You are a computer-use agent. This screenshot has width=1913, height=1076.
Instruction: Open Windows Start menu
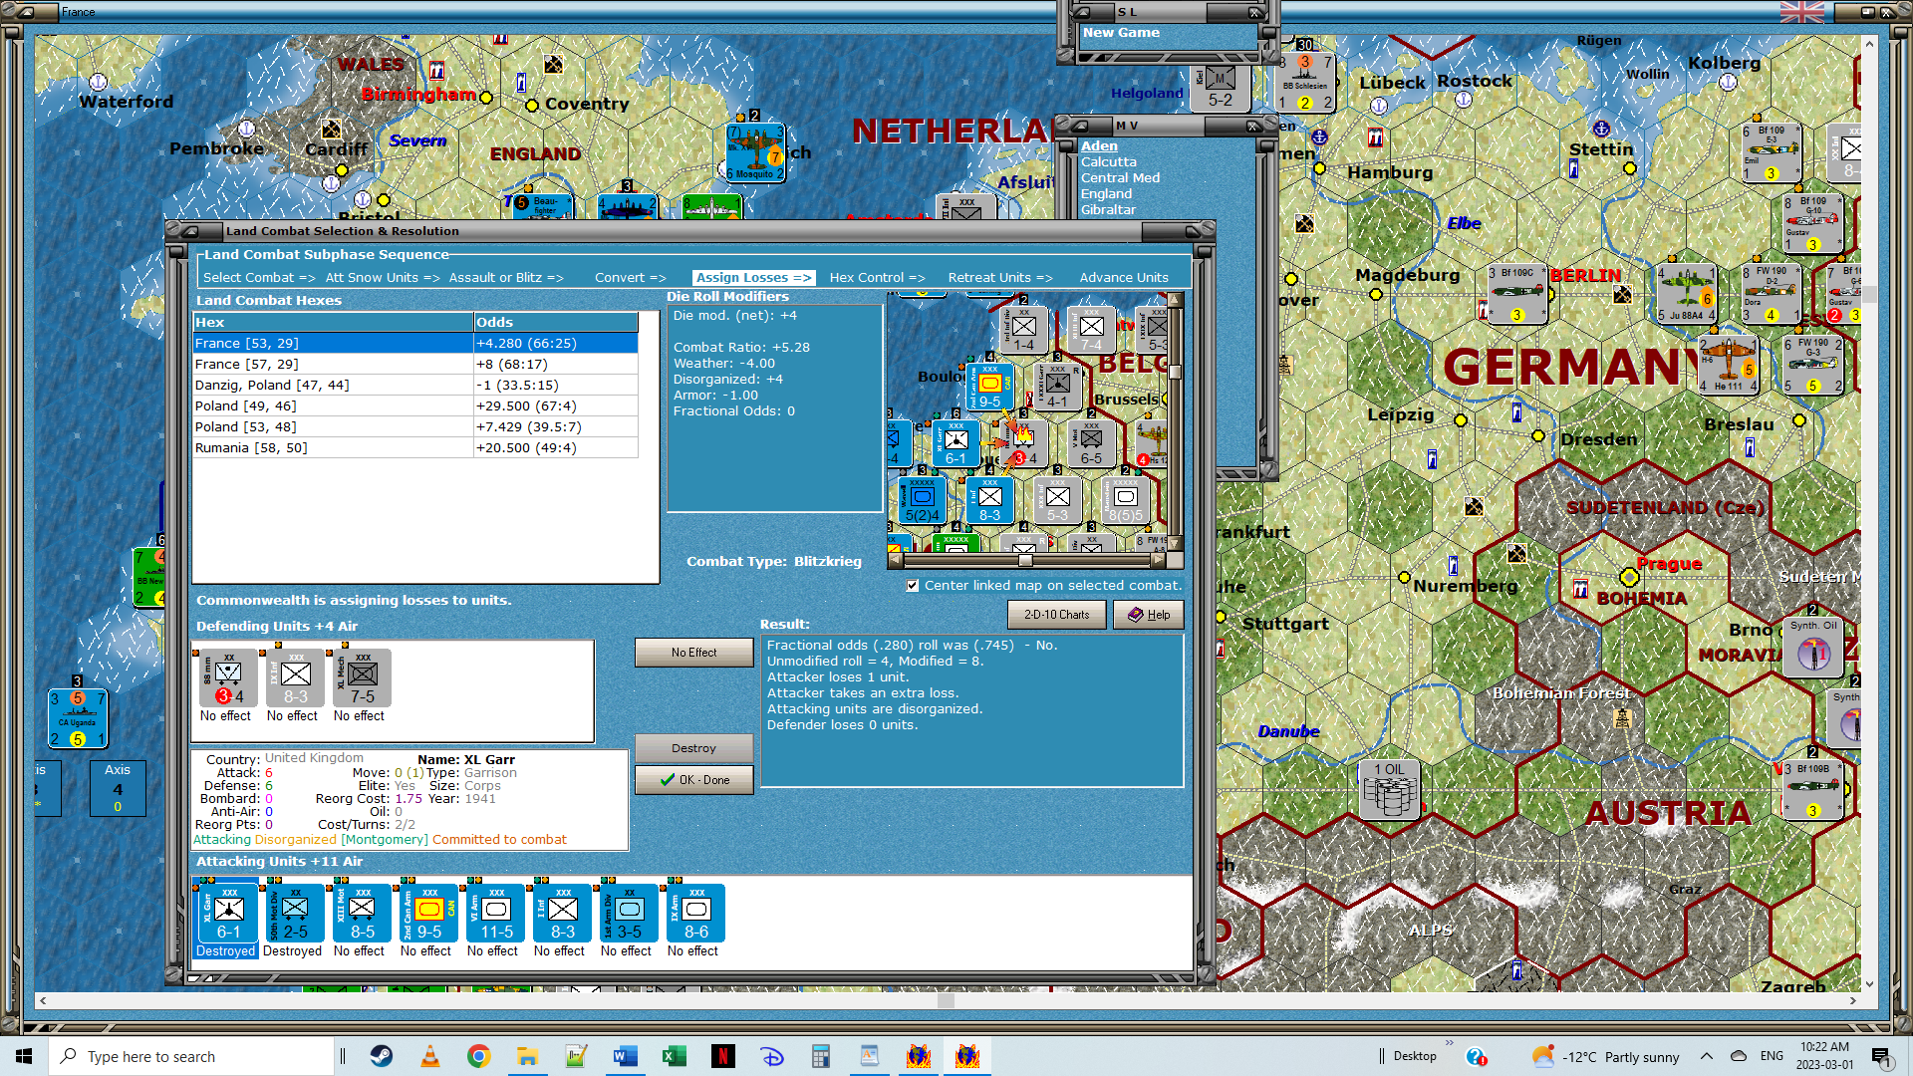point(24,1056)
